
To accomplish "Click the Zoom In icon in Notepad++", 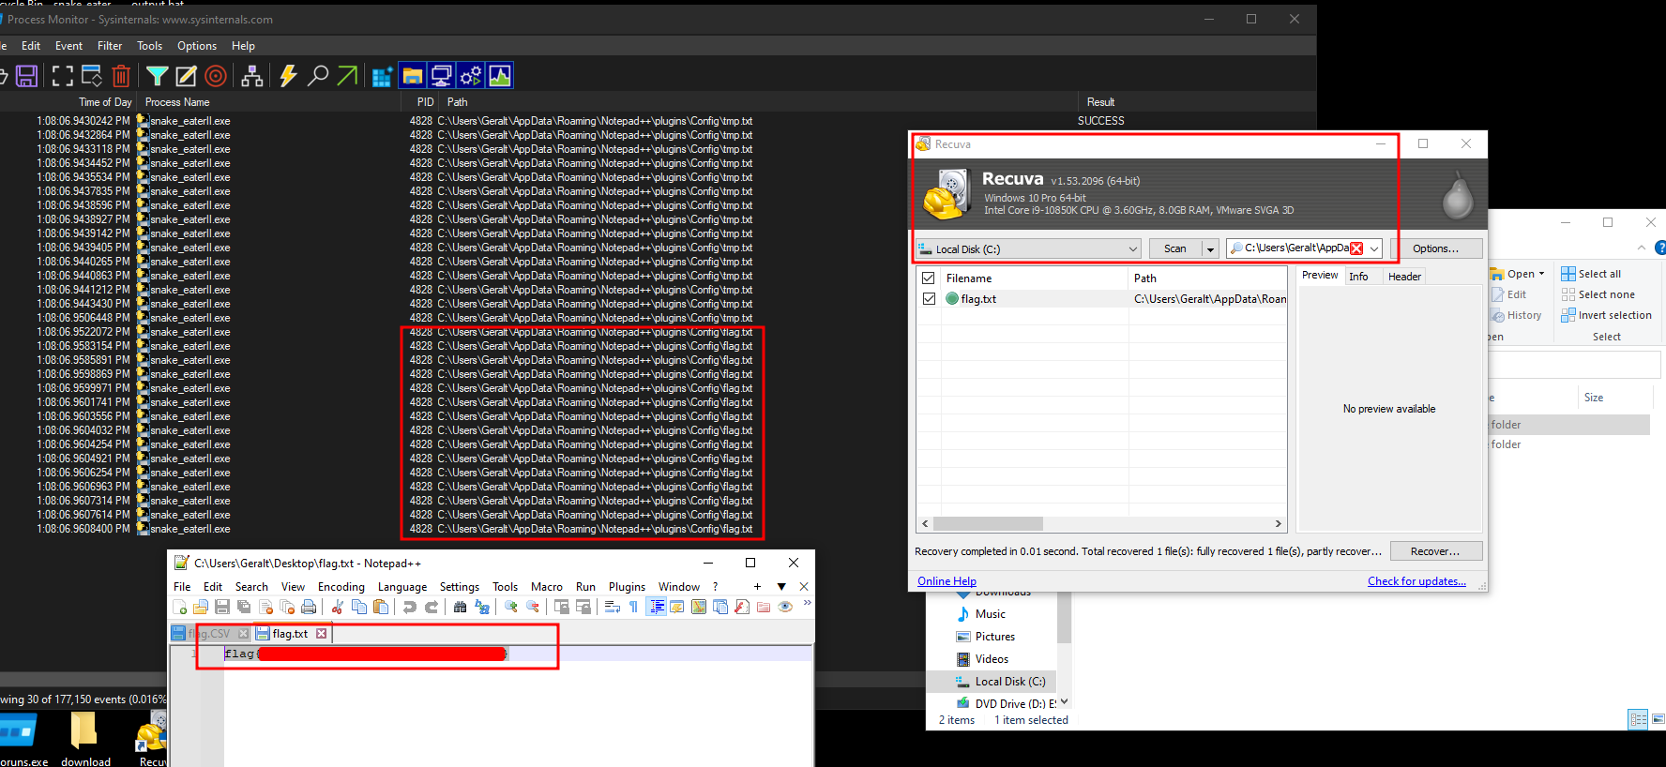I will click(x=511, y=607).
